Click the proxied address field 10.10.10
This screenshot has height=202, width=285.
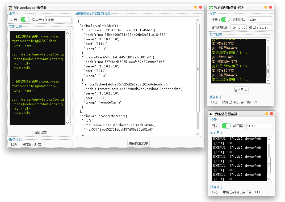(x=239, y=28)
